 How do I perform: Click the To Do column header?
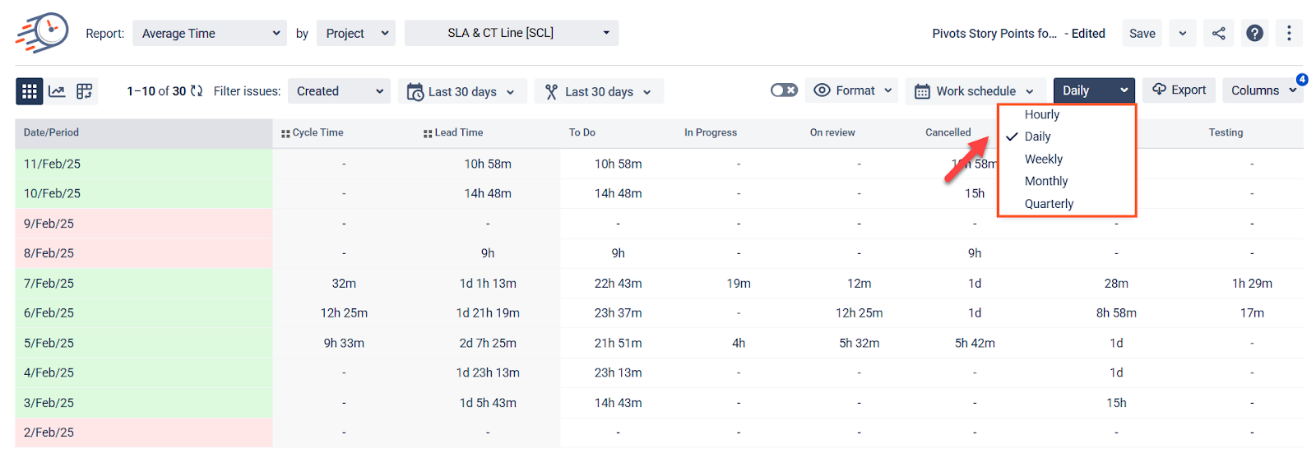[582, 132]
